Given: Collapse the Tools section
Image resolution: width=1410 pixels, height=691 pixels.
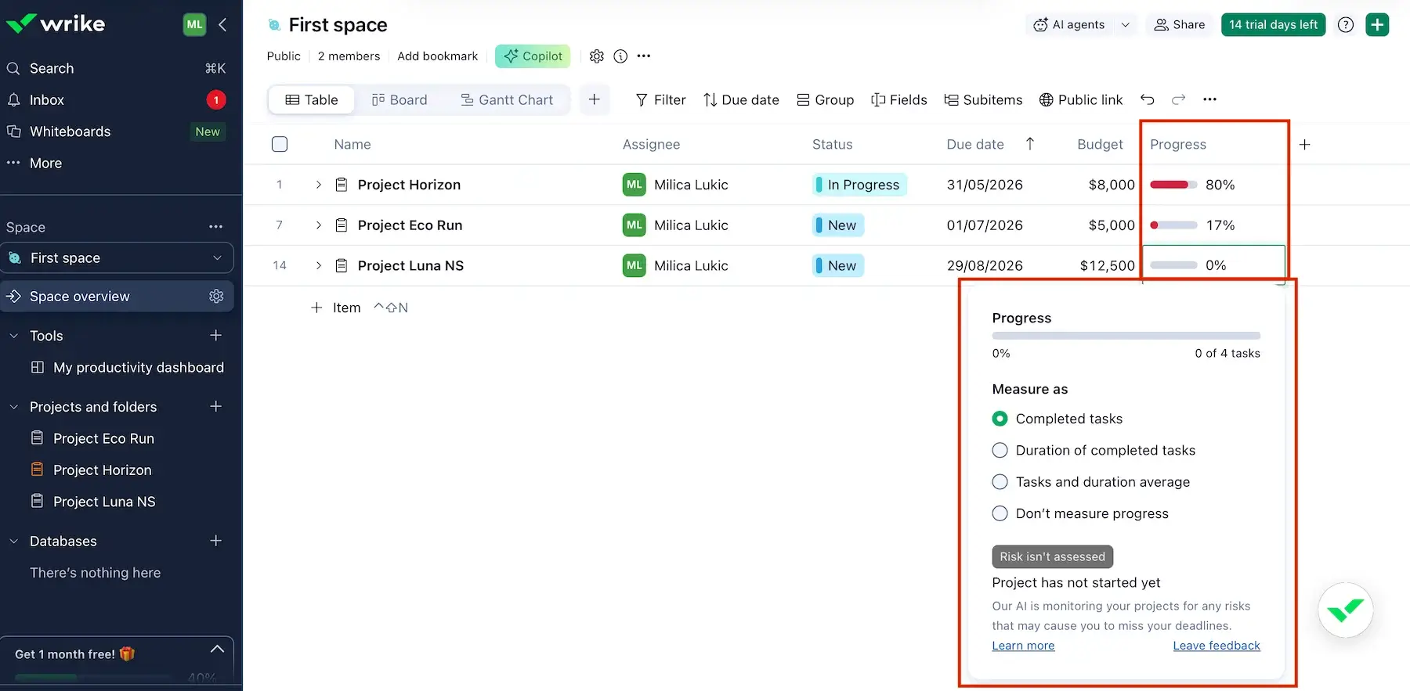Looking at the screenshot, I should 13,336.
